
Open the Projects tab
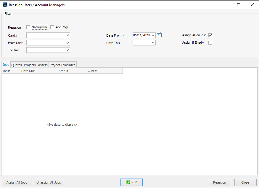tap(30, 65)
